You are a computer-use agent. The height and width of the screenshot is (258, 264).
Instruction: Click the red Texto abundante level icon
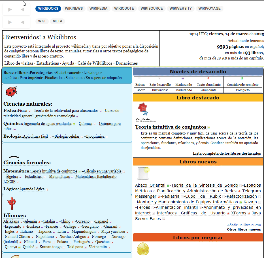tap(208, 78)
